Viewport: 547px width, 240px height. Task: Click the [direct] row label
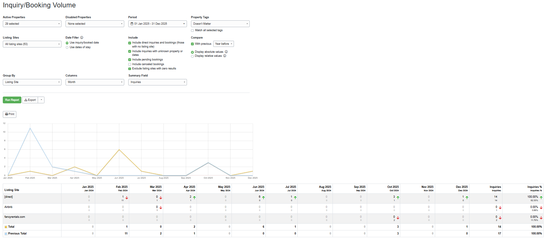pos(9,197)
